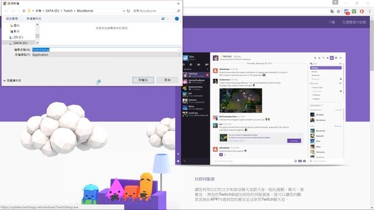The image size is (374, 210).
Task: Refresh the Bloodborne folder view
Action: click(x=129, y=11)
